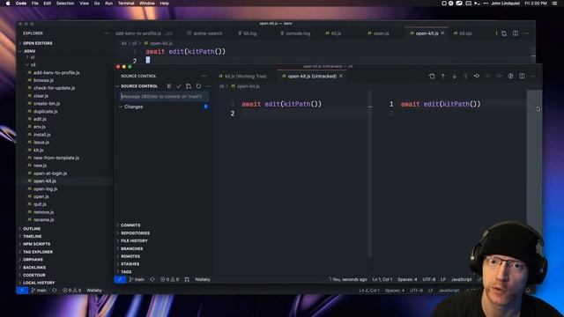Collapse the Changes group in Source Control
Screen dimensions: 564x317
click(133, 107)
